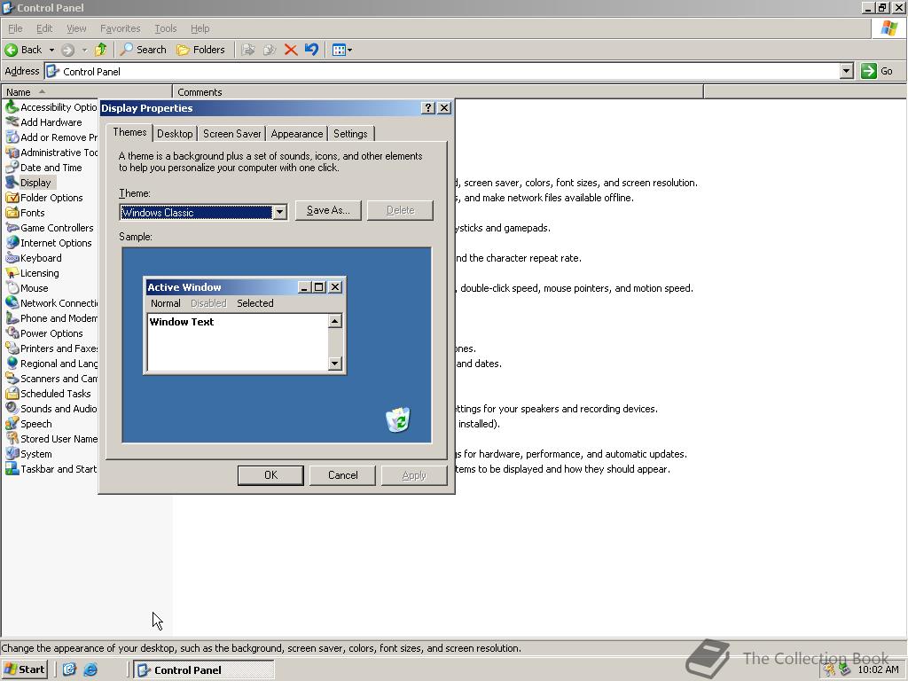Image resolution: width=908 pixels, height=681 pixels.
Task: Select the Stored User Names icon
Action: [12, 438]
